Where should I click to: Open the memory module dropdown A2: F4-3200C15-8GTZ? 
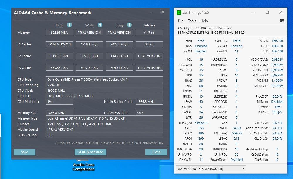pyautogui.click(x=211, y=169)
